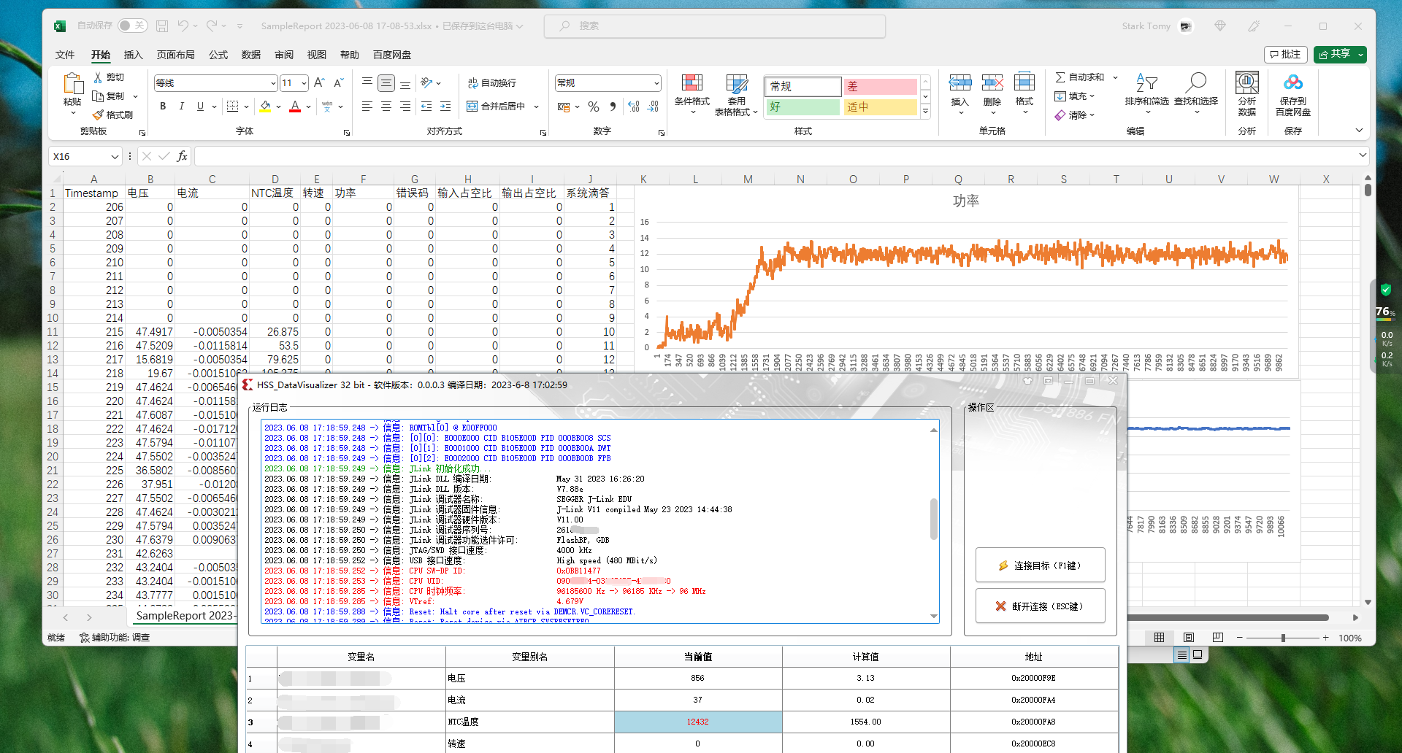Click the 删除 cells icon
This screenshot has width=1402, height=753.
click(x=992, y=82)
